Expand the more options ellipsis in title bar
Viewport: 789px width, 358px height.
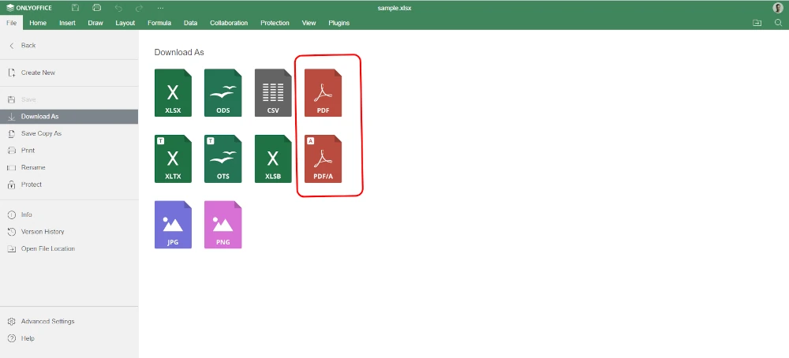160,8
